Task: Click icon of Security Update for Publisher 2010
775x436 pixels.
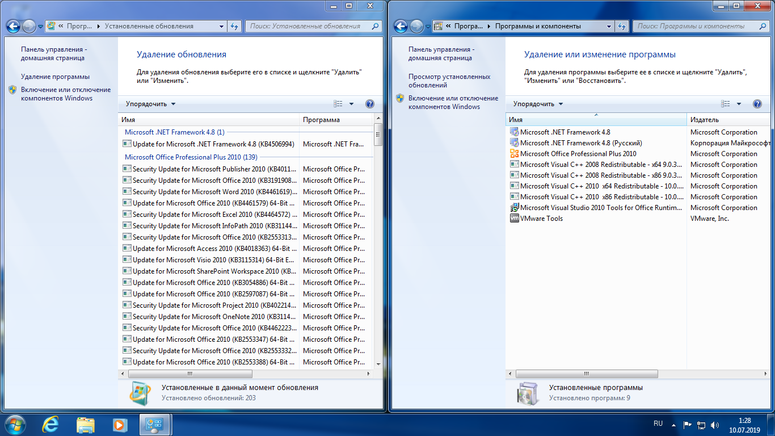Action: click(x=127, y=169)
